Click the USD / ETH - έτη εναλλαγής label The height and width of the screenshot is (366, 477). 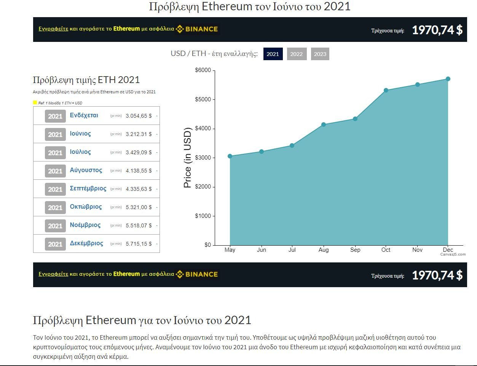pos(214,54)
